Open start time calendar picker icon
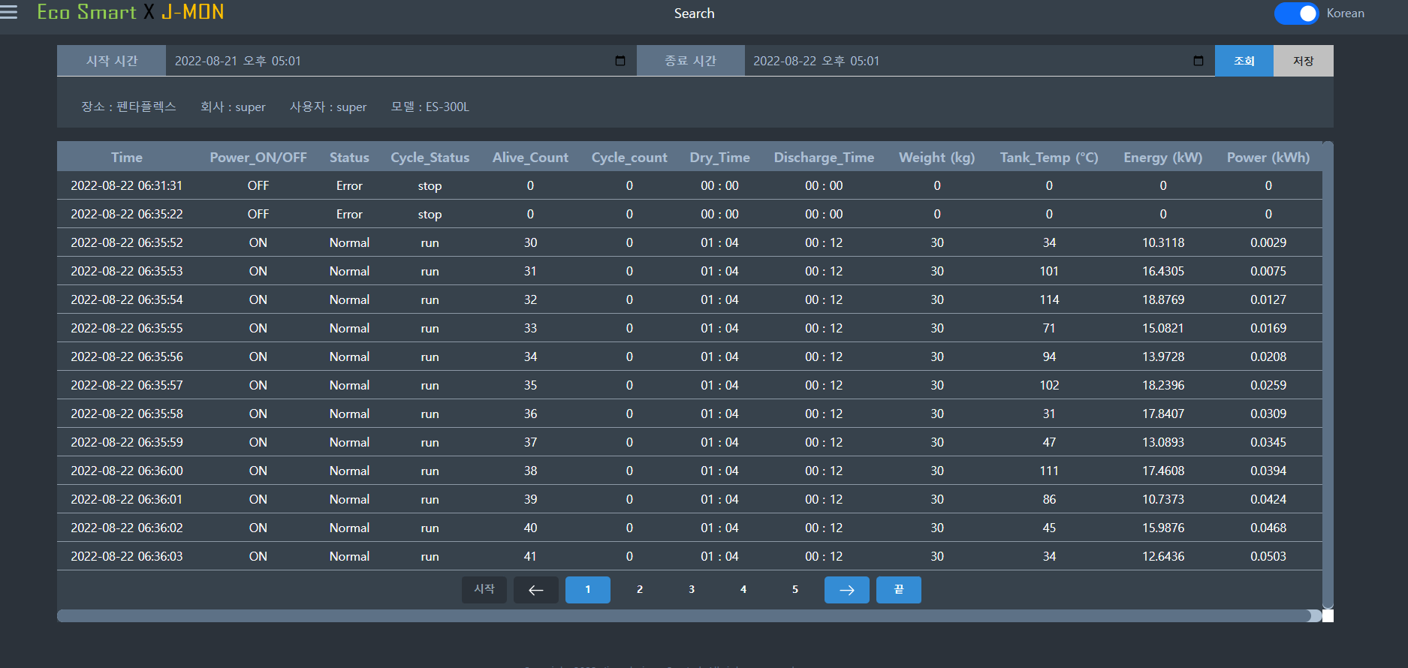The height and width of the screenshot is (668, 1408). [x=620, y=61]
